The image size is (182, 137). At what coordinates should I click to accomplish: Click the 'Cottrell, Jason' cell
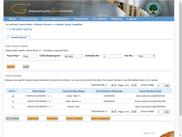[x=74, y=106]
